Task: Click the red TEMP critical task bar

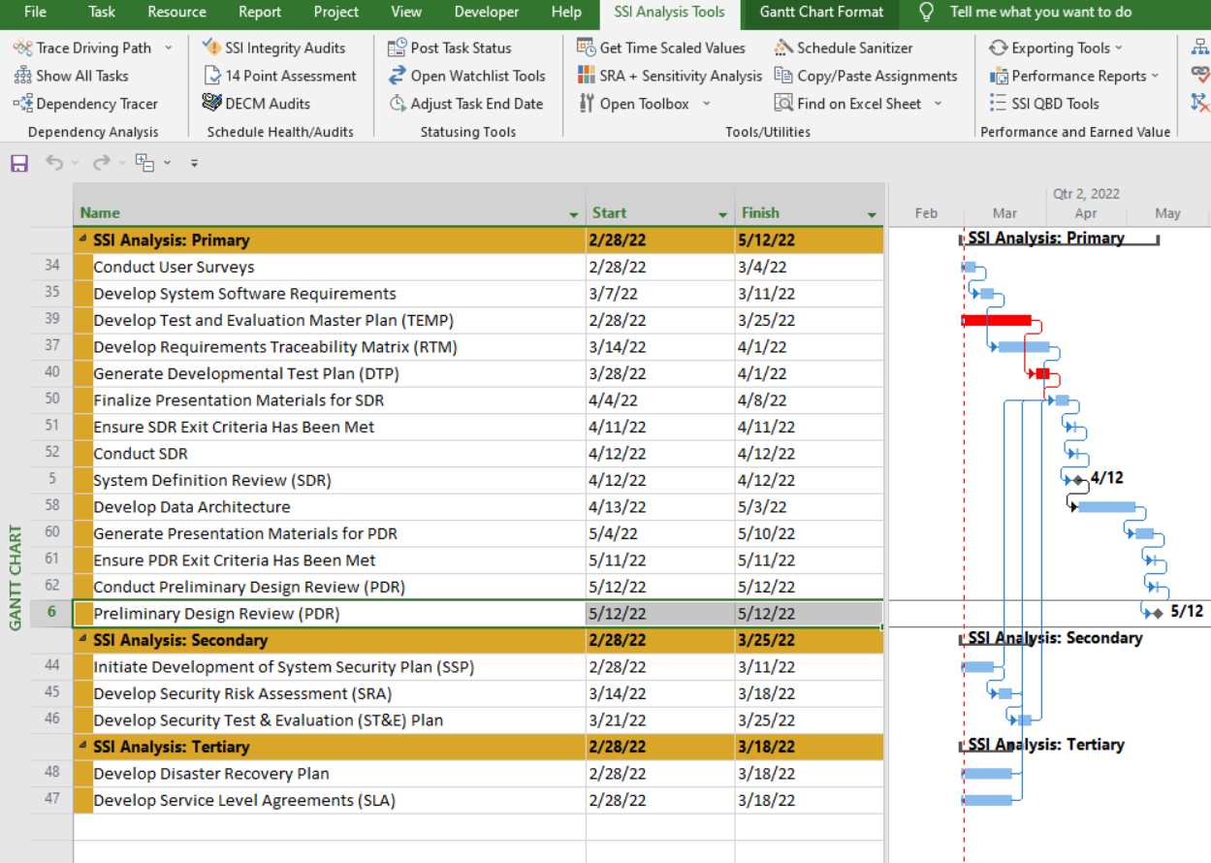Action: tap(996, 320)
